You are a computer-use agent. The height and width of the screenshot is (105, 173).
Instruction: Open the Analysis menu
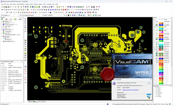click(x=27, y=4)
